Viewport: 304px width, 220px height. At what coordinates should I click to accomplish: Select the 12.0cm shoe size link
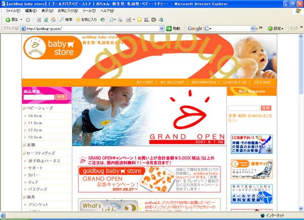click(35, 130)
